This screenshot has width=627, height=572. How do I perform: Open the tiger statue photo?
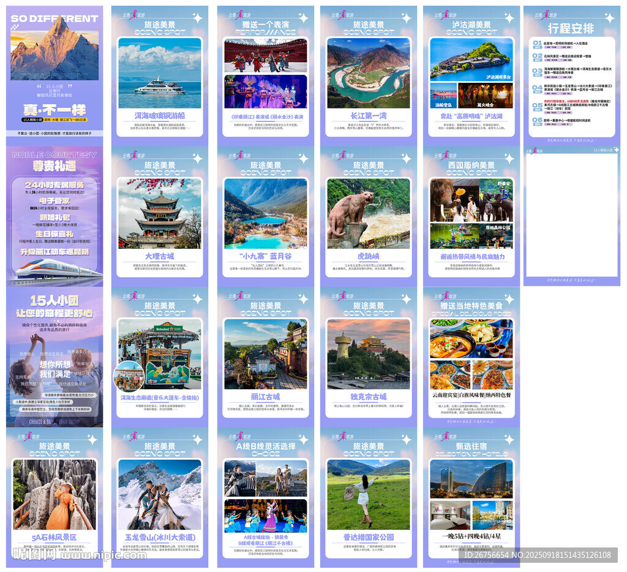[368, 213]
